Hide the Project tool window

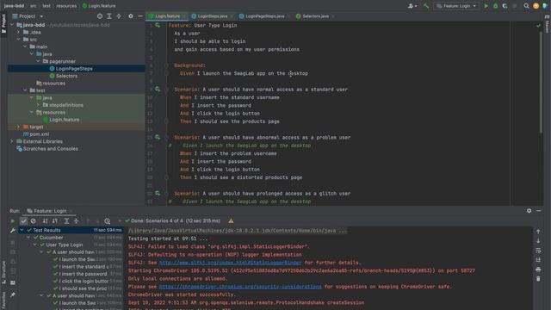tap(140, 16)
